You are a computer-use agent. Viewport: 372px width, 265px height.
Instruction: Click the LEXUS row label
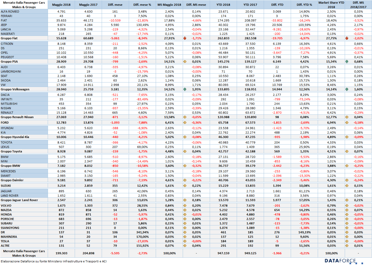(5, 147)
